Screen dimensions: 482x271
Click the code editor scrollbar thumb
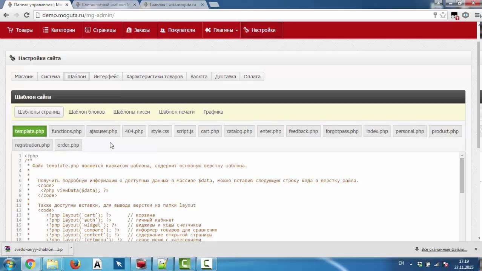[462, 175]
